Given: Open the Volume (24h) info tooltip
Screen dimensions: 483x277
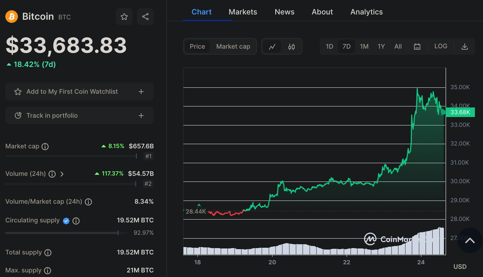Looking at the screenshot, I should [x=52, y=174].
